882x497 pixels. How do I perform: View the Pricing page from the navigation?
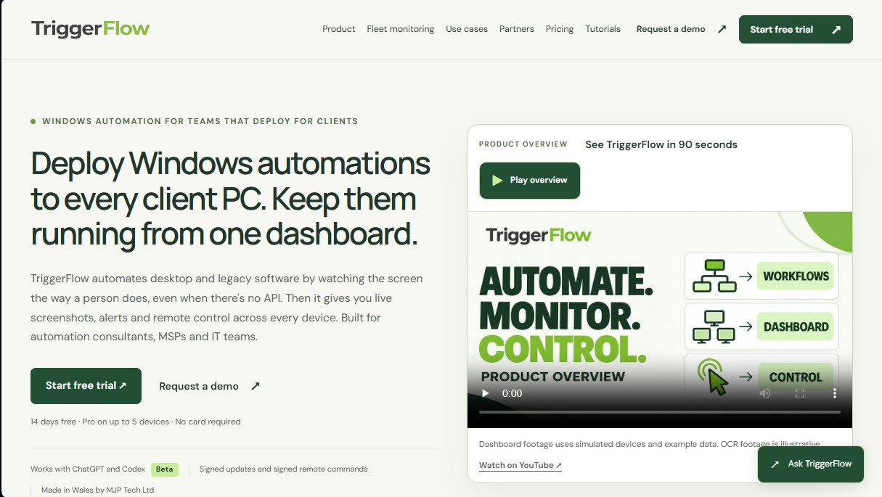pyautogui.click(x=560, y=29)
